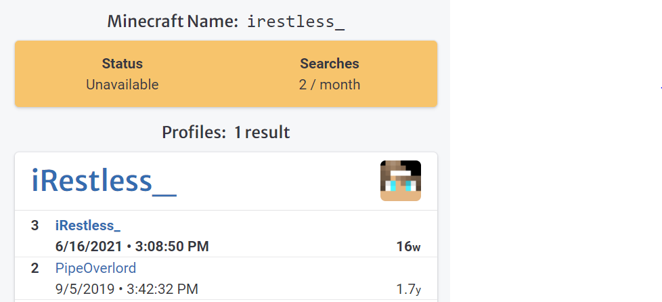The width and height of the screenshot is (662, 302).
Task: Click the monospace irestless_ name text
Action: coord(296,22)
